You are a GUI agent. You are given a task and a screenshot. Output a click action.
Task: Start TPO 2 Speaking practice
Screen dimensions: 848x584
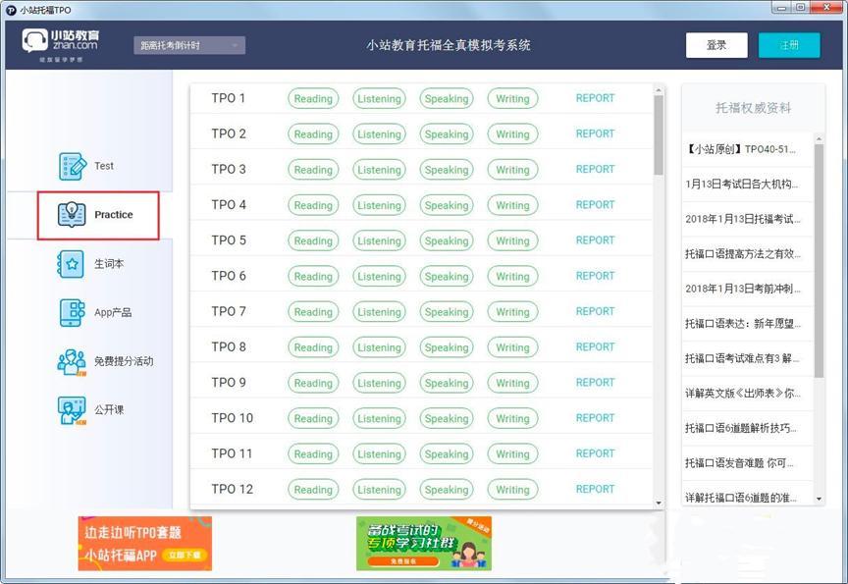coord(447,134)
